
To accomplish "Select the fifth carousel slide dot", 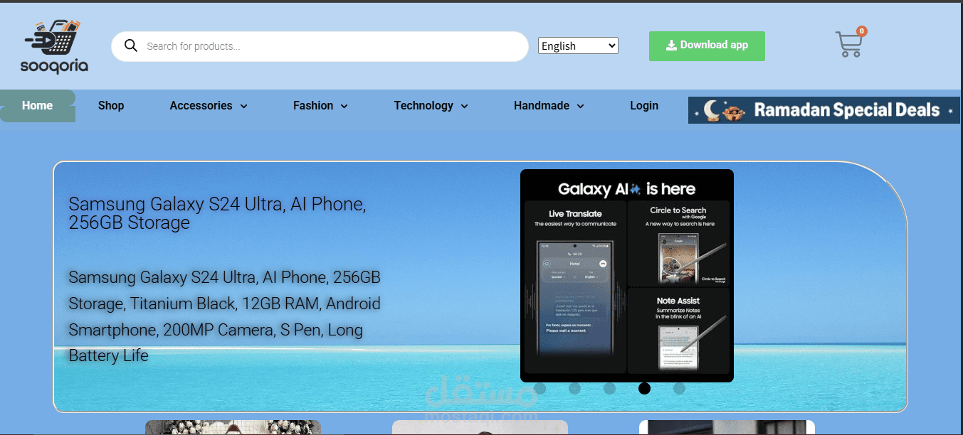I will (679, 388).
